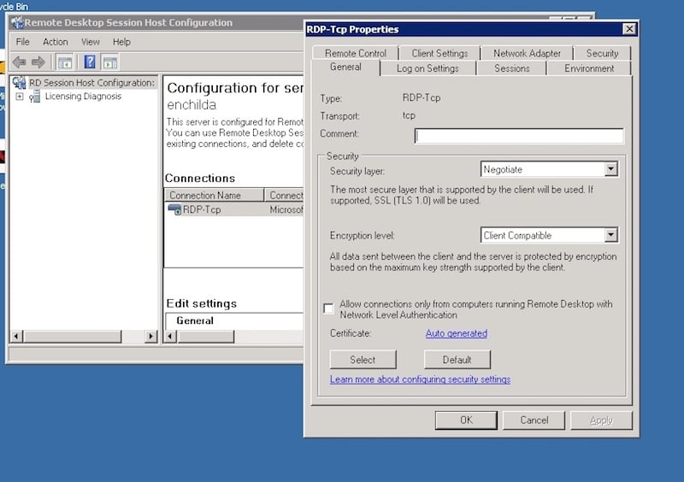The height and width of the screenshot is (482, 684).
Task: Click the Default certificate button
Action: (457, 360)
